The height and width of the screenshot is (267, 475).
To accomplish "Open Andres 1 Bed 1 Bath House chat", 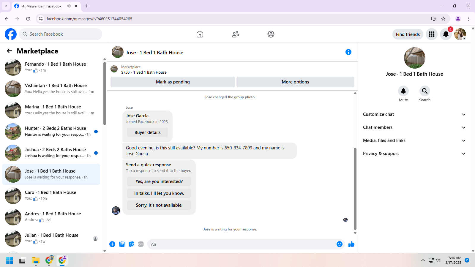I will 51,217.
